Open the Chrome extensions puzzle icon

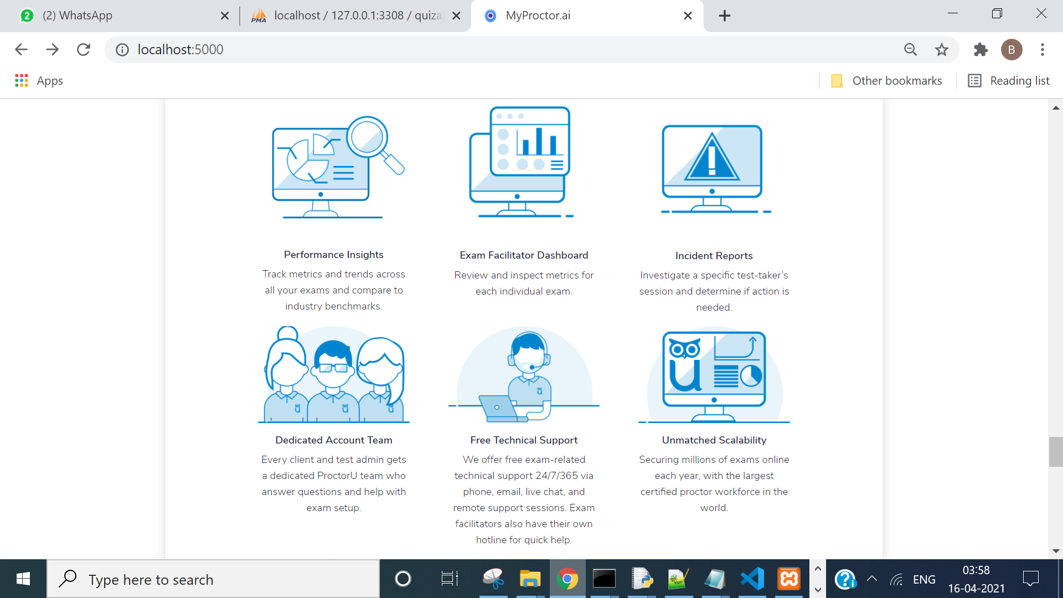[981, 50]
